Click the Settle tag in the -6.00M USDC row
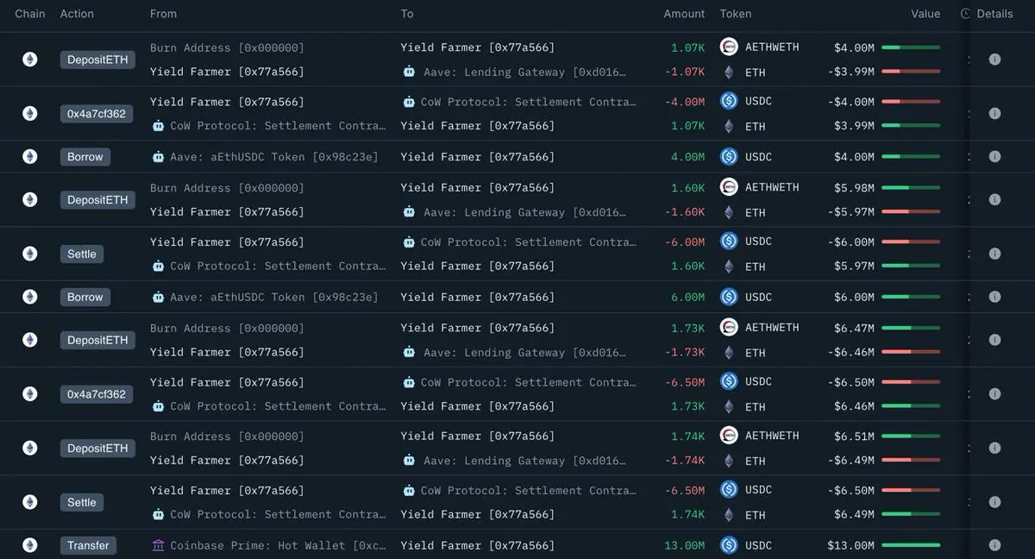Image resolution: width=1035 pixels, height=559 pixels. coord(82,254)
